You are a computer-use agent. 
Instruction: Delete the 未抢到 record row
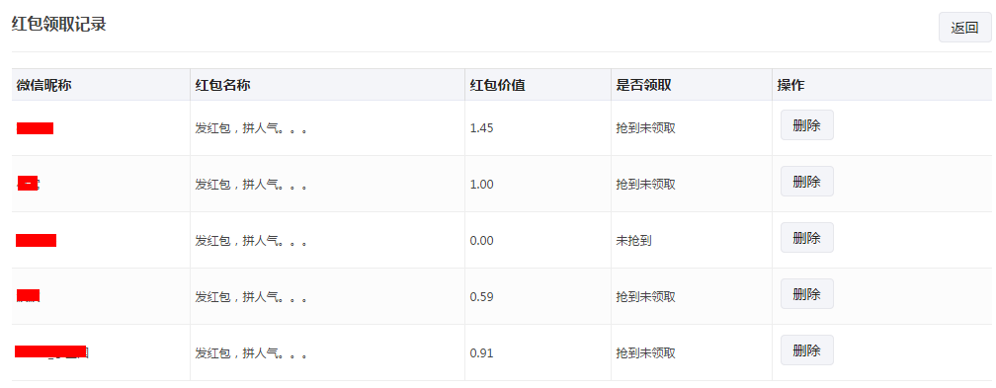[x=806, y=238]
